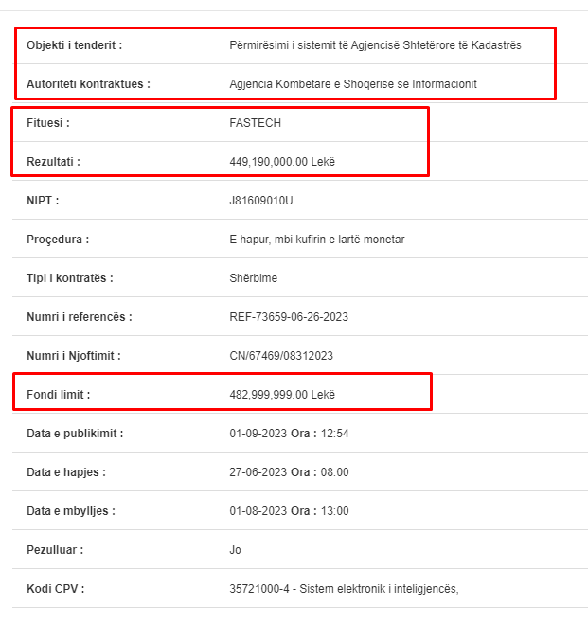Image resolution: width=588 pixels, height=639 pixels.
Task: Click the Fondi limit label
Action: (x=59, y=395)
